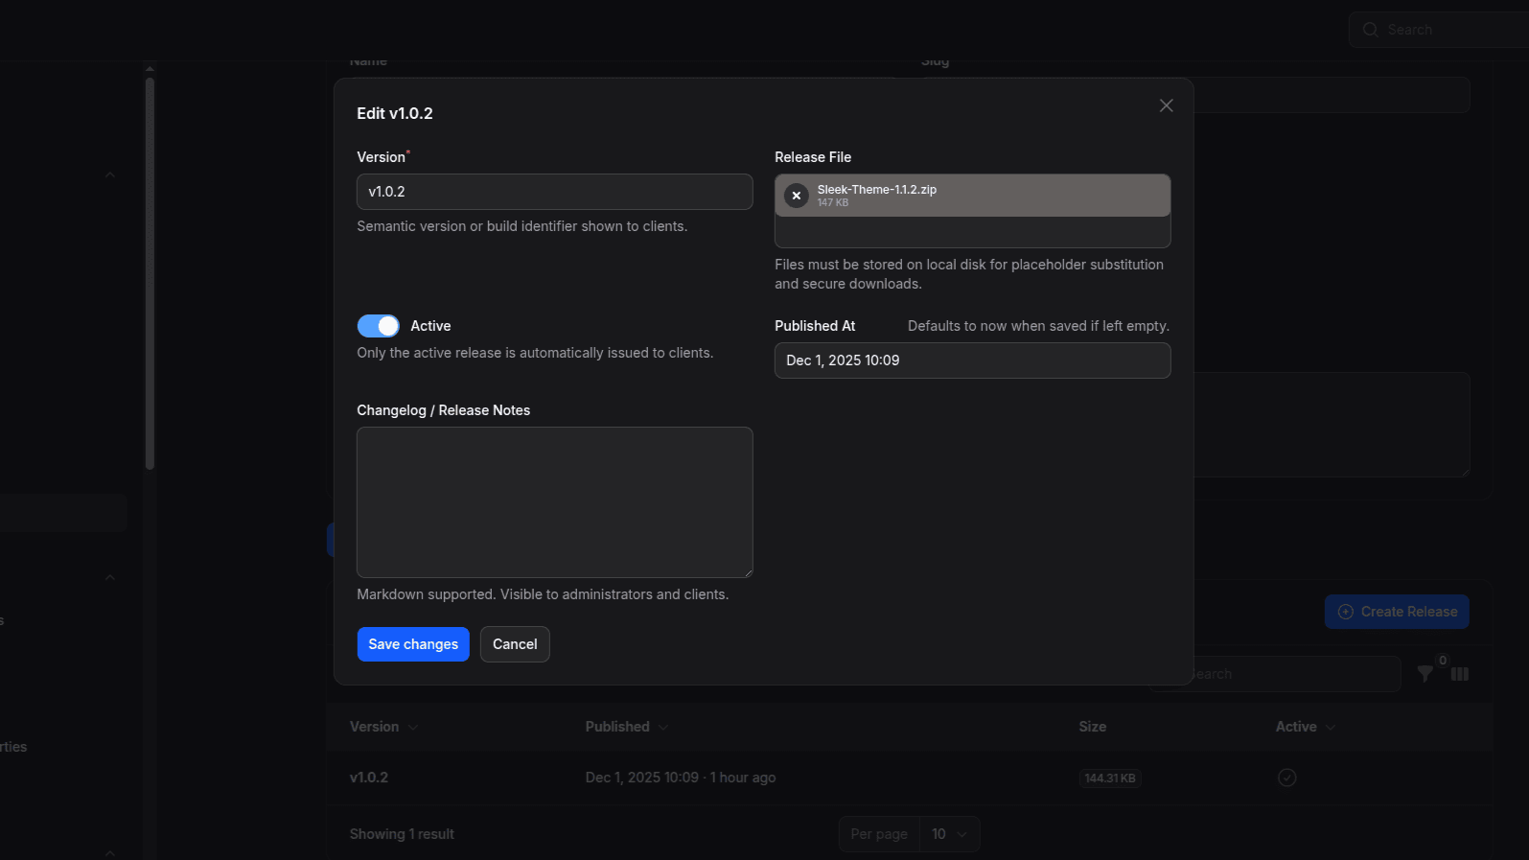1529x860 pixels.
Task: Click the empty file upload drop area
Action: (972, 232)
